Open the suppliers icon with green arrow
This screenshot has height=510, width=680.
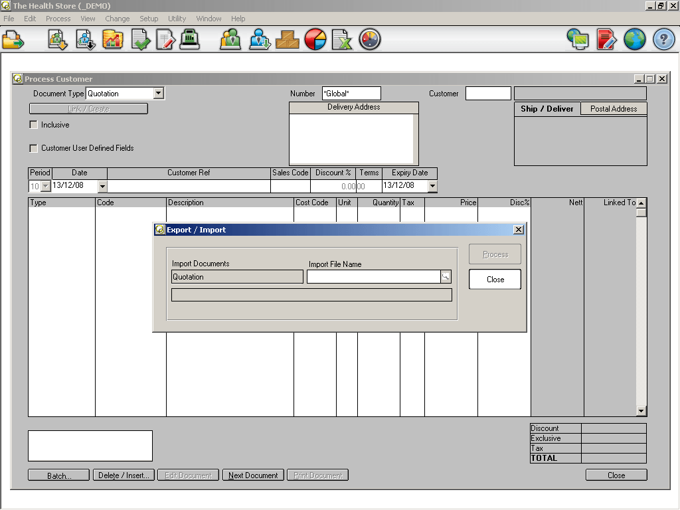260,39
